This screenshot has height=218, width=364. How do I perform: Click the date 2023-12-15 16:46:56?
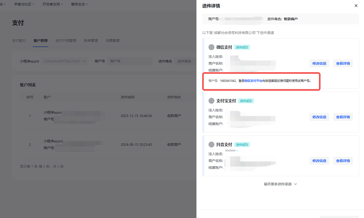tap(136, 116)
